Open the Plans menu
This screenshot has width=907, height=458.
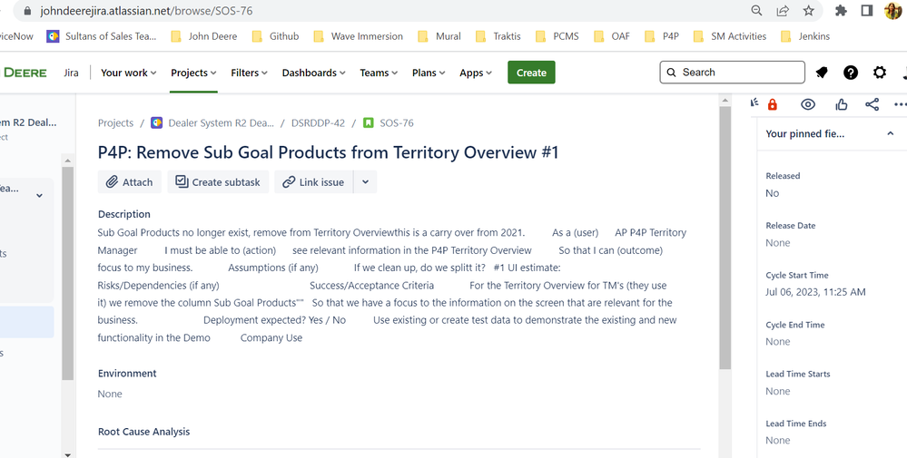click(428, 73)
